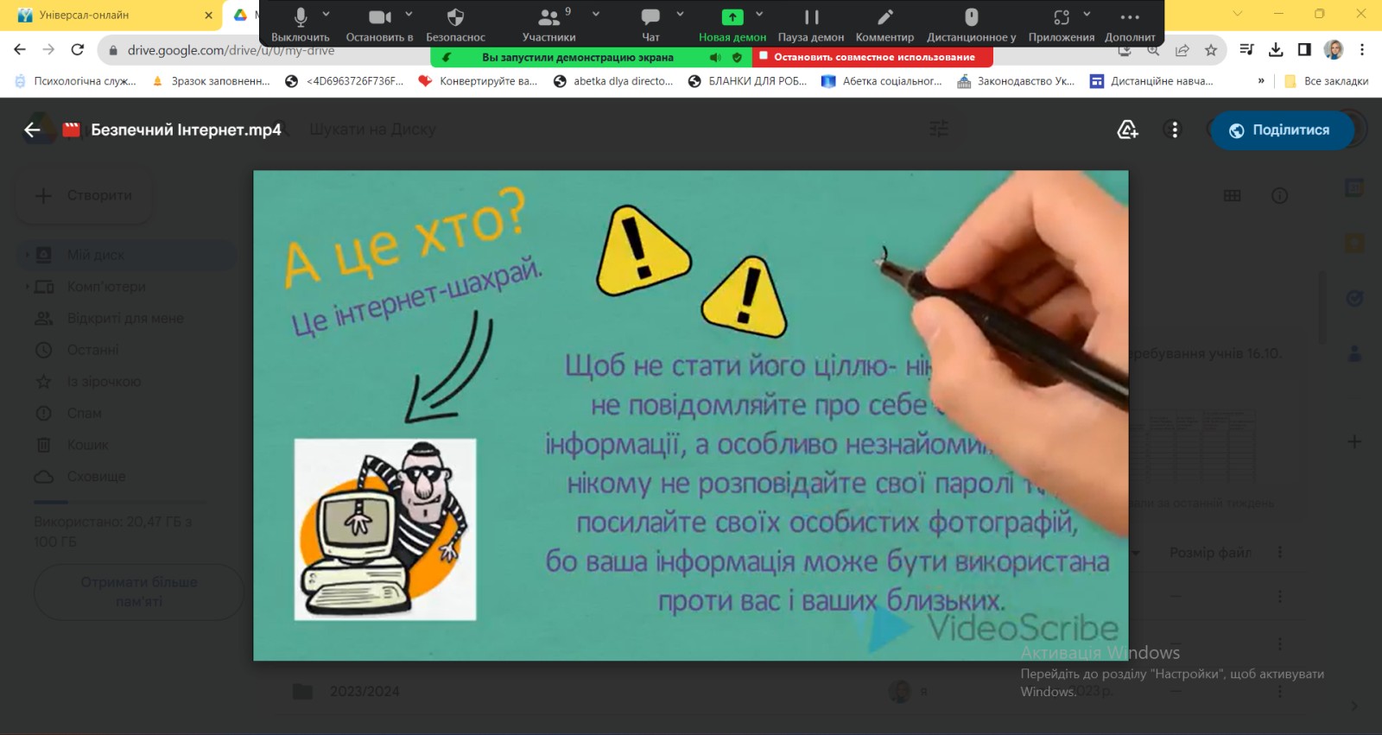Open Chrome media controls icon
Screen dimensions: 1382x735
[1246, 50]
